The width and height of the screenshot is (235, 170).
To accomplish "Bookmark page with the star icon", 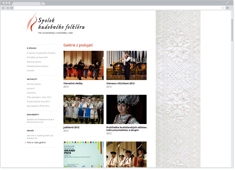I will [222, 8].
